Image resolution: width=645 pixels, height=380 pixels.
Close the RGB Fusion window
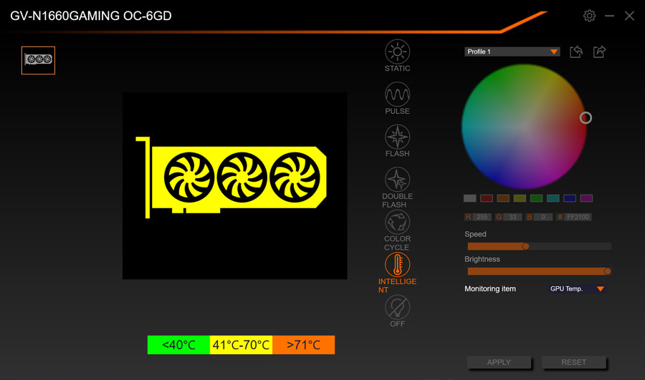(629, 16)
